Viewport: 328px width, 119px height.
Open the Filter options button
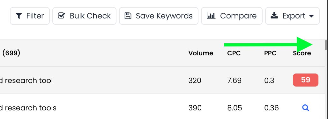click(30, 16)
